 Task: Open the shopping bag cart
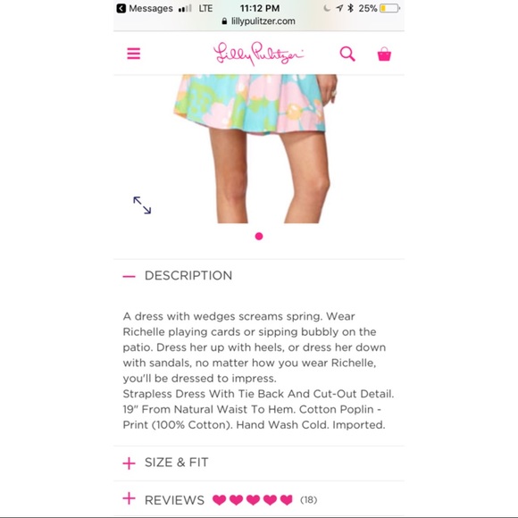pos(384,54)
